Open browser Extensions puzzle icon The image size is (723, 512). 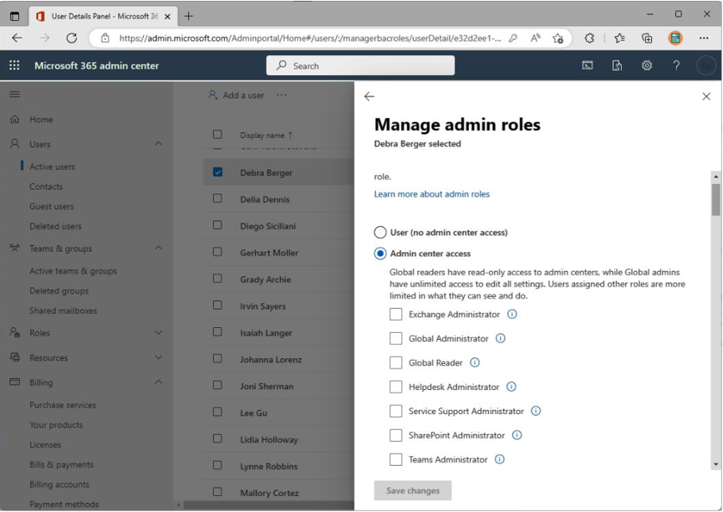(x=588, y=38)
